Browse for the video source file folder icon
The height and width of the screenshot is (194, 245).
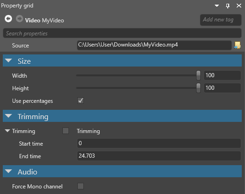pyautogui.click(x=238, y=45)
